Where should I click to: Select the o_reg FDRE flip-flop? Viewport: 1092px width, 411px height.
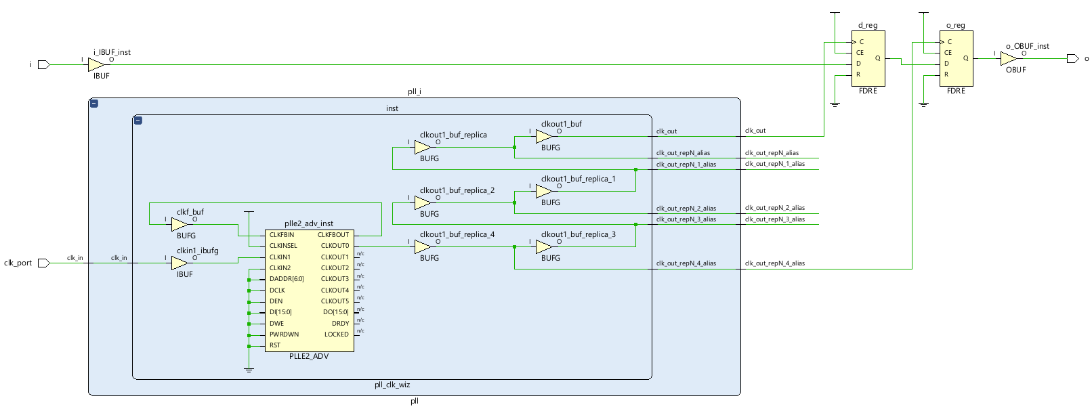957,58
